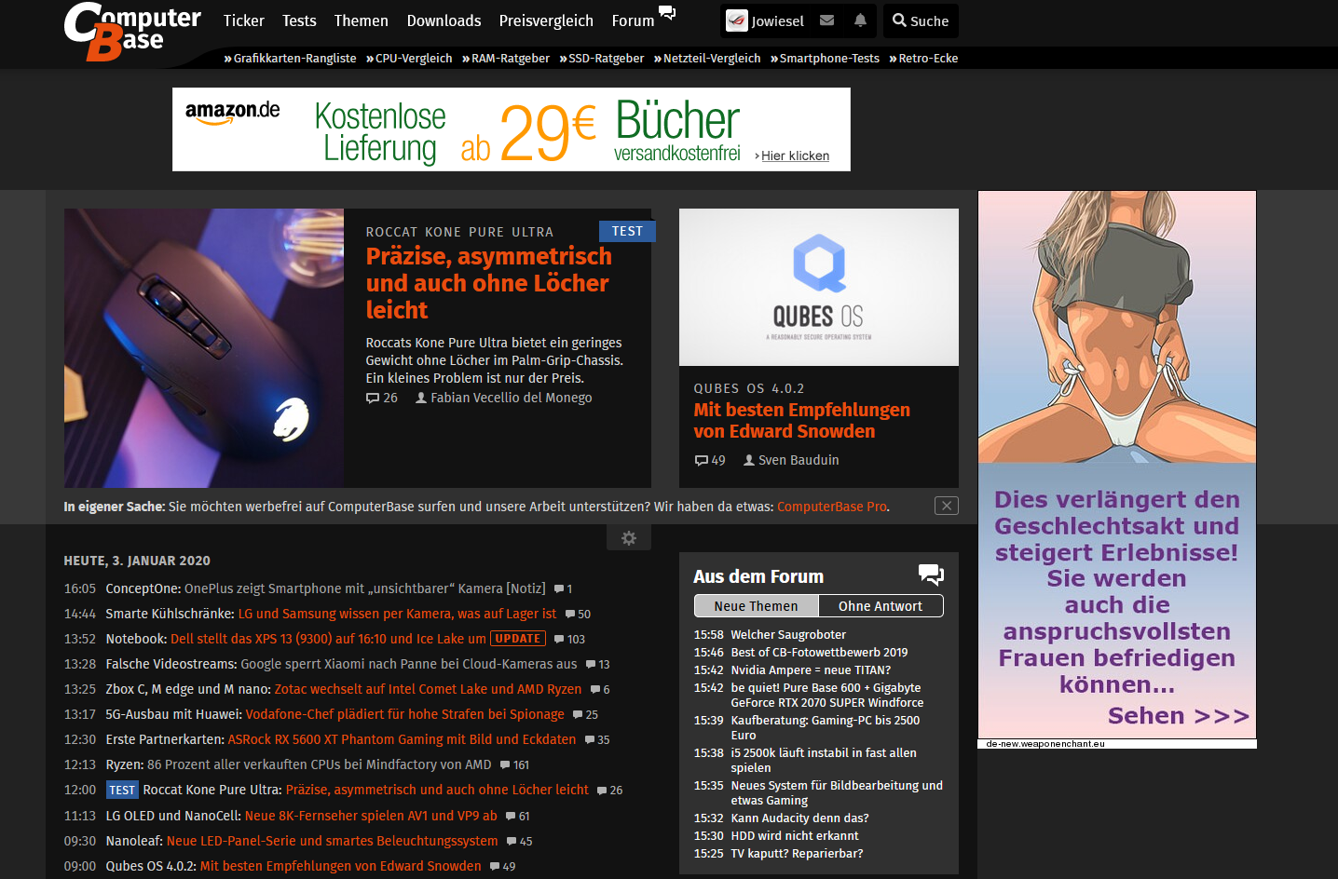Open the Amazon 'Hier klicken' banner link
The width and height of the screenshot is (1338, 879).
click(795, 156)
